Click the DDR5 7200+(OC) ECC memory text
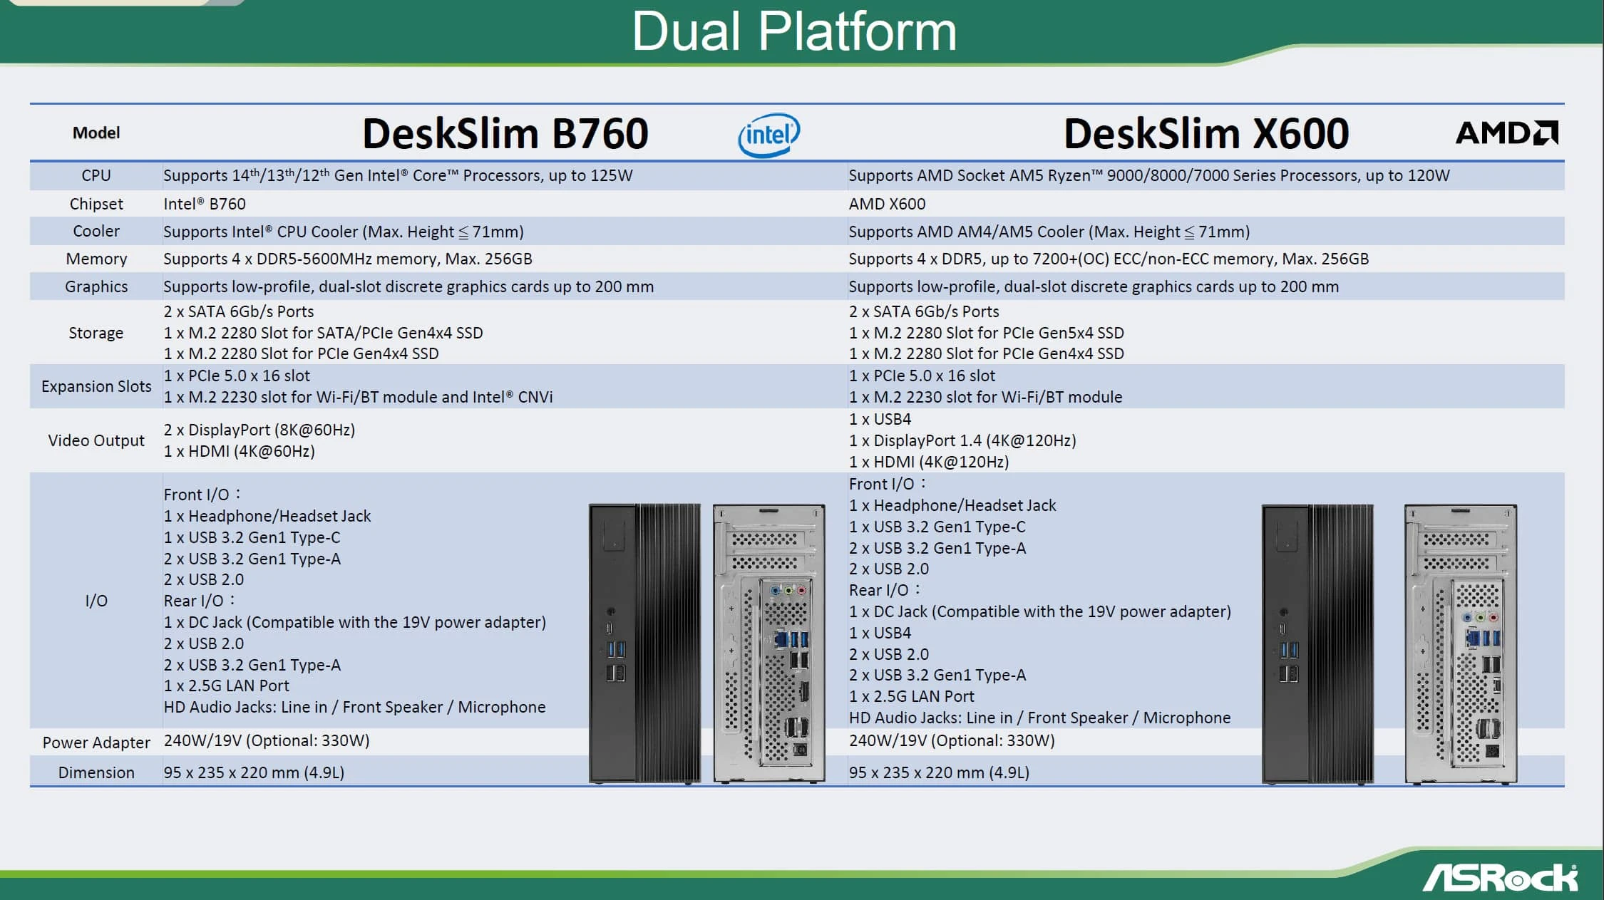Viewport: 1604px width, 900px height. coord(1109,259)
